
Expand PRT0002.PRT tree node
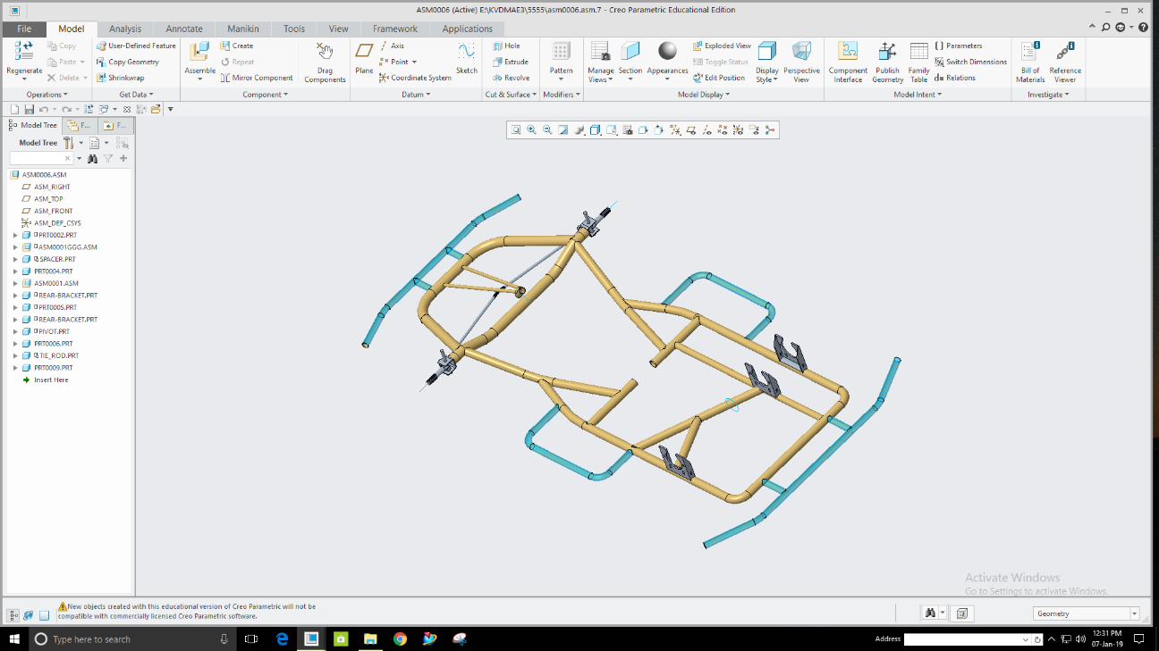(x=15, y=235)
